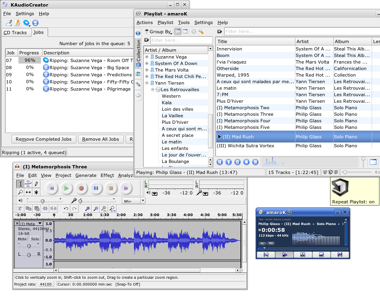The image size is (380, 304).
Task: Expand The Mars Volta artist node
Action: 147,70
